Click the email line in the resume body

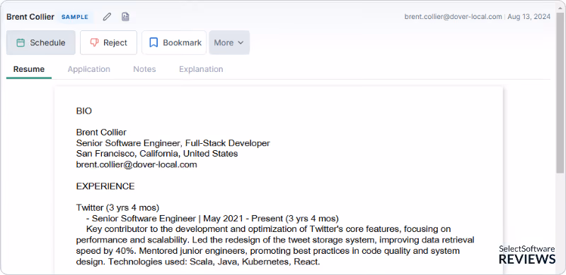(x=137, y=165)
